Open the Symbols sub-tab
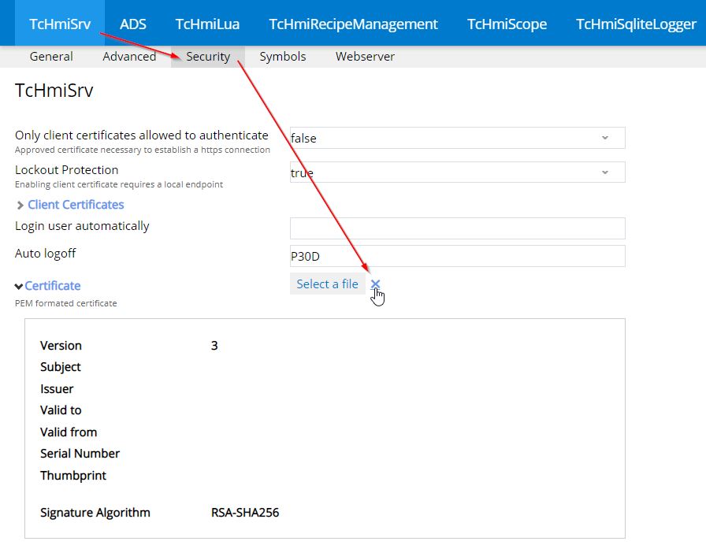Viewport: 706px width, 545px height. coord(283,57)
